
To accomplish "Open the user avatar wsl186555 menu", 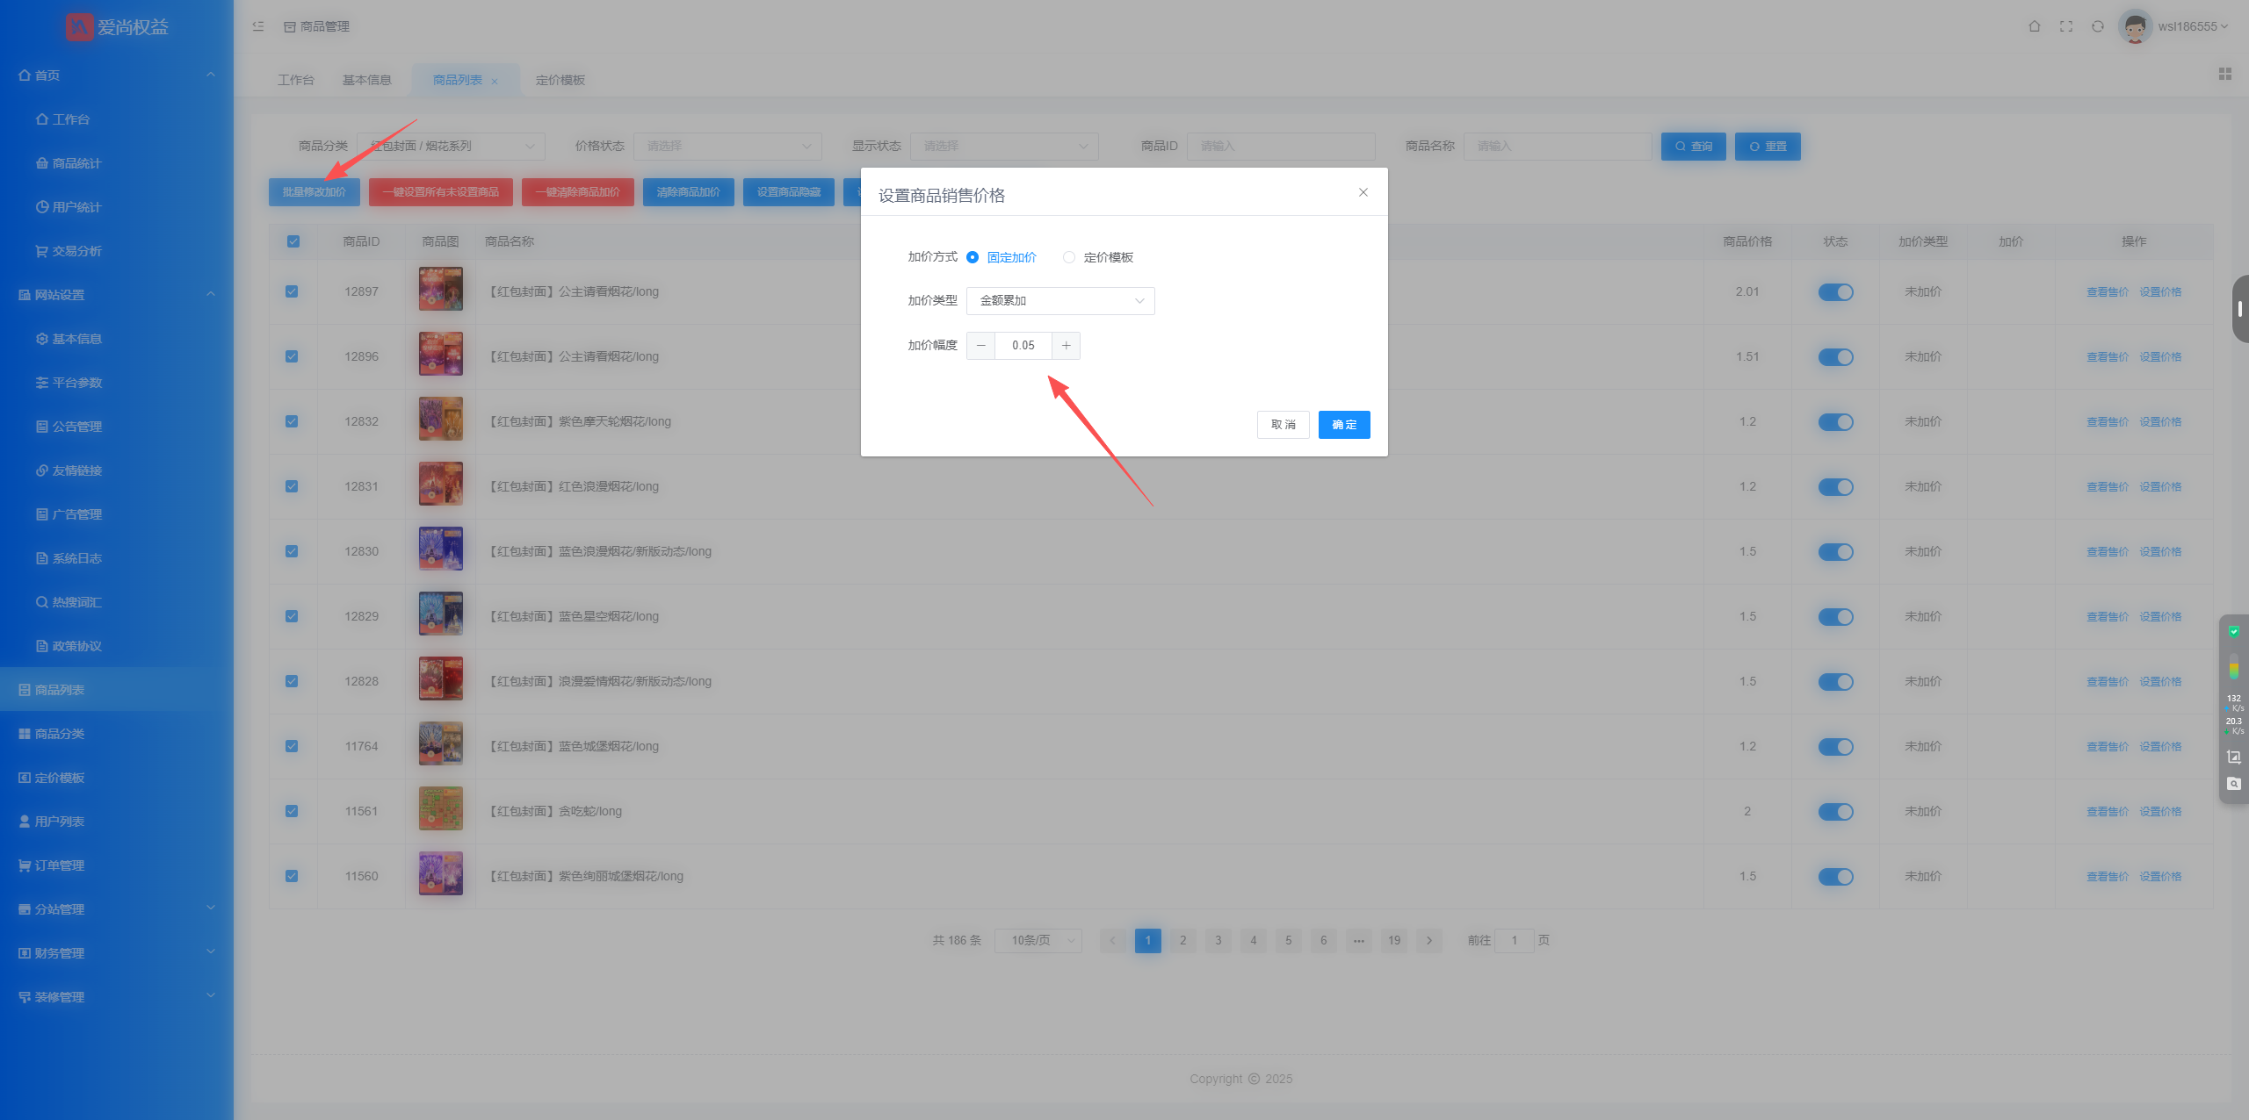I will coord(2175,26).
